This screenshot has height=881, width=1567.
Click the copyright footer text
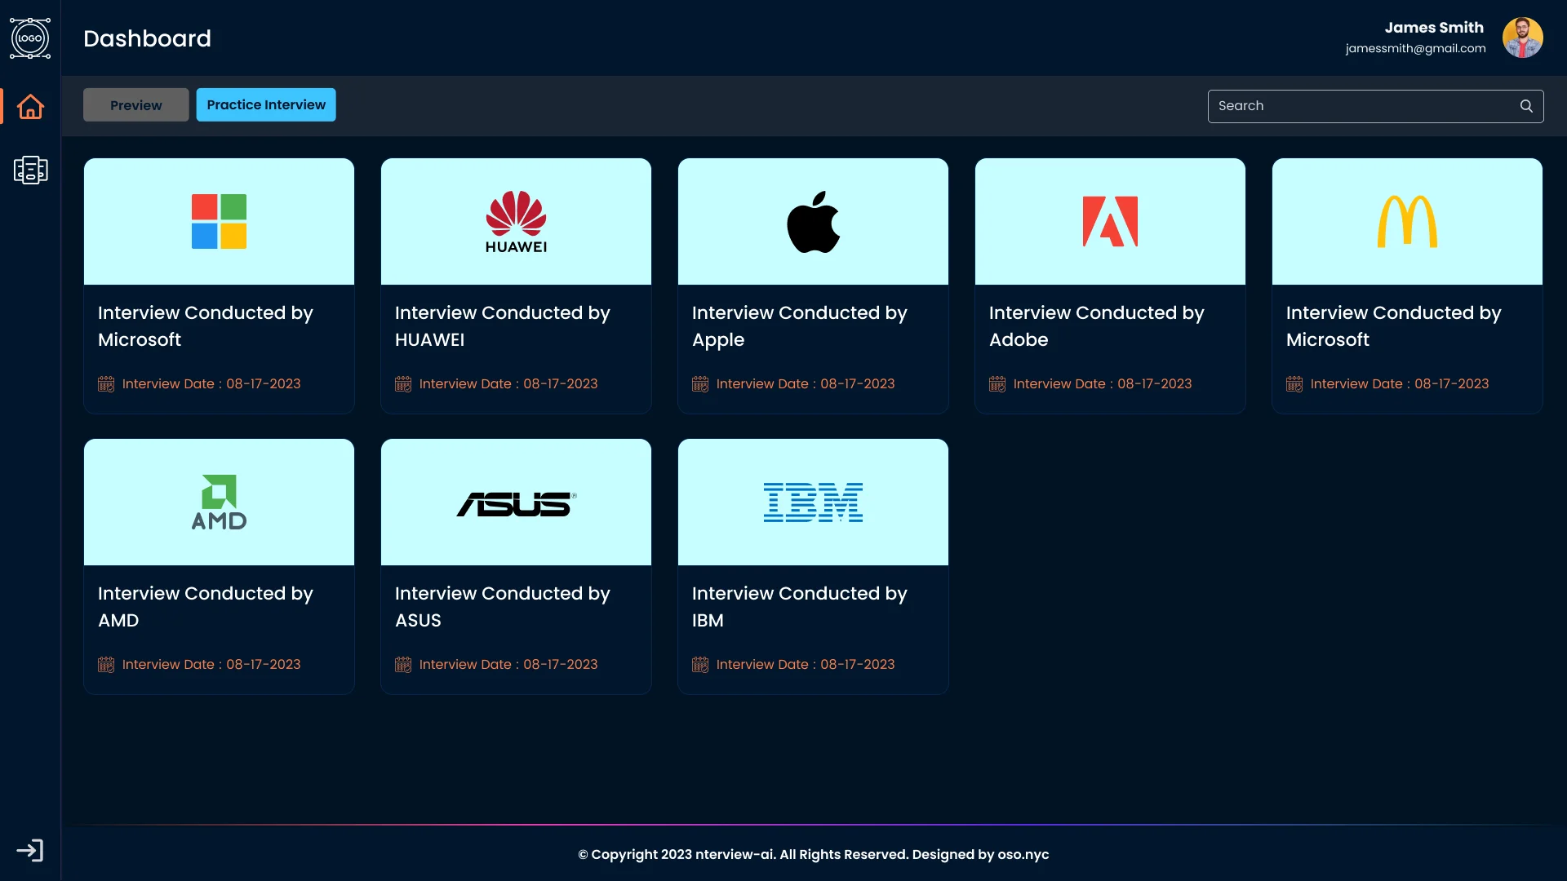[x=814, y=855]
